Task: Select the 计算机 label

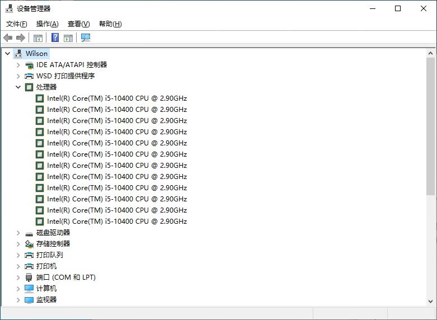Action: (46, 289)
